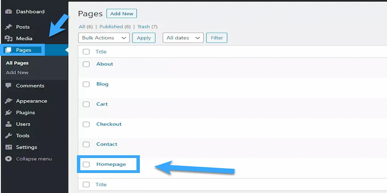
Task: Click the Posts pushpin icon
Action: click(8, 27)
